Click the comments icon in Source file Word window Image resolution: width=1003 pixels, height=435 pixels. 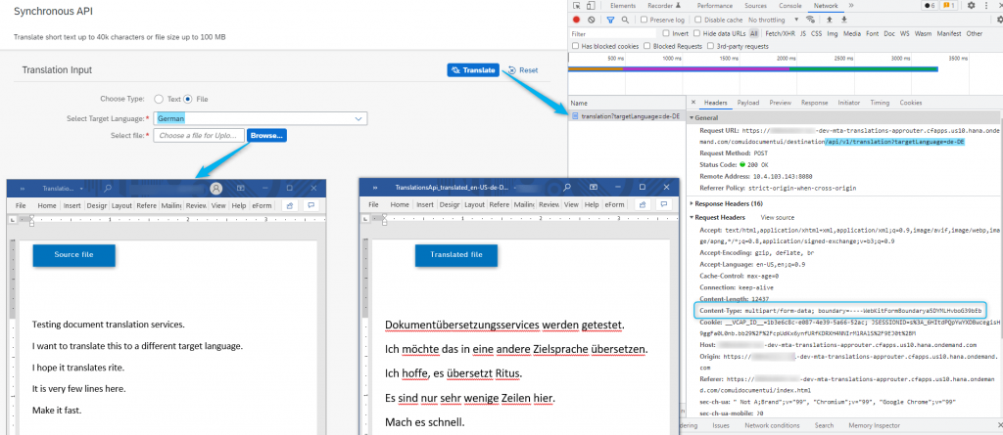point(311,205)
